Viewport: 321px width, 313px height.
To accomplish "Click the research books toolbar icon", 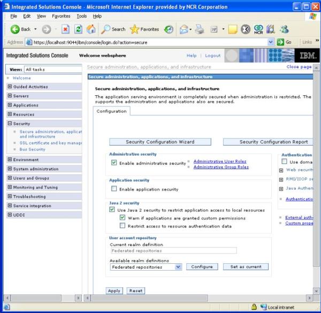I will (270, 29).
